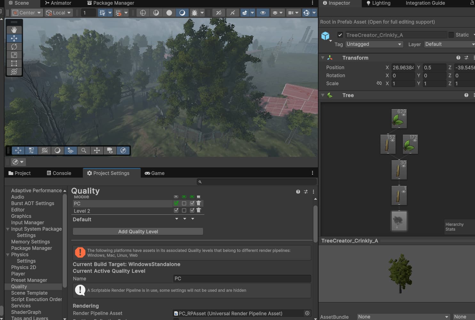Select the Rect tool in the left overlay
The image size is (475, 320).
(14, 63)
